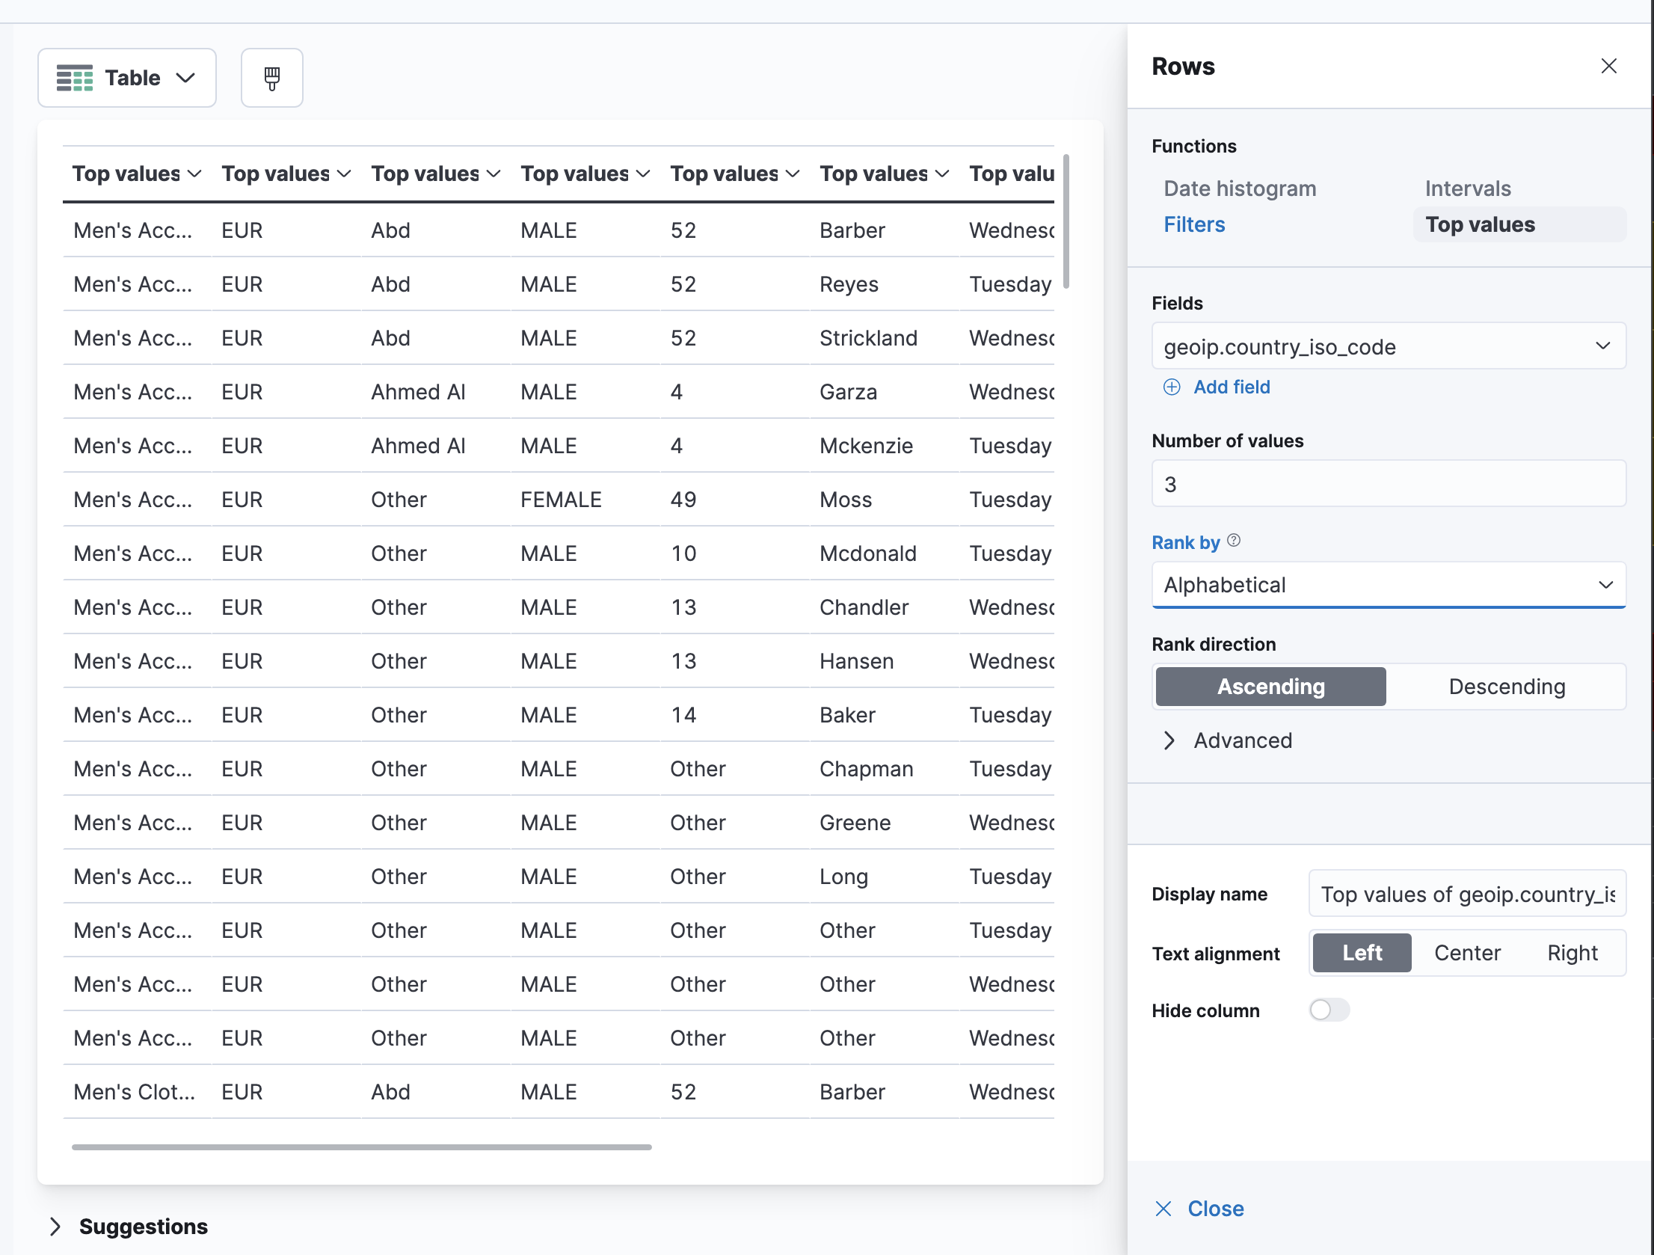The height and width of the screenshot is (1255, 1654).
Task: Switch function to Date histogram
Action: tap(1240, 188)
